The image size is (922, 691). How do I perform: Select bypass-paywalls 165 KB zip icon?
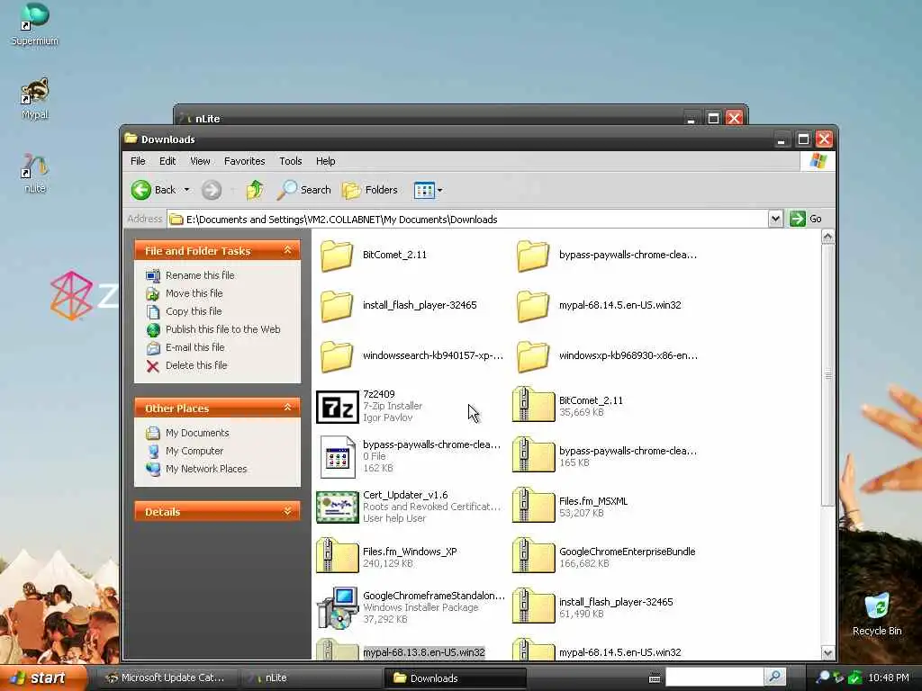(533, 454)
